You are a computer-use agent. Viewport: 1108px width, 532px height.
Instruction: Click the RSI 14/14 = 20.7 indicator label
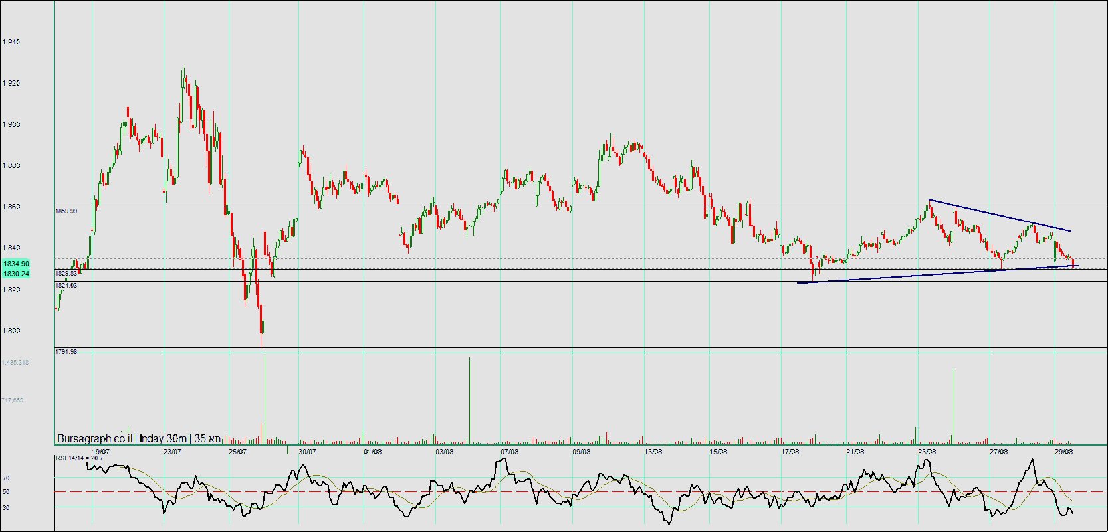(80, 458)
